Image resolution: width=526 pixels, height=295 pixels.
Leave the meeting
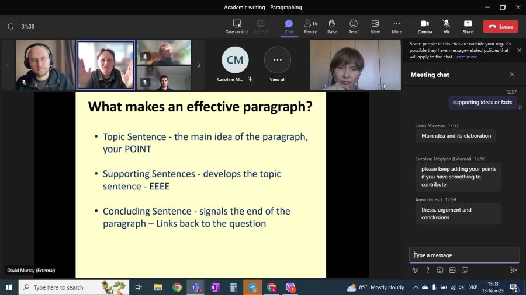pyautogui.click(x=500, y=26)
